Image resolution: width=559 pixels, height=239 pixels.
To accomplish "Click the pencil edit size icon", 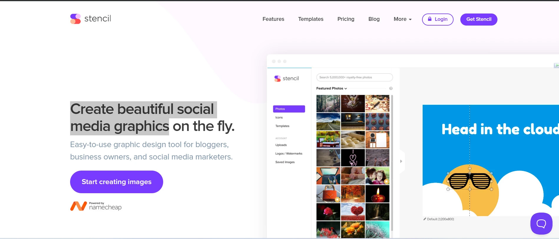I will coord(425,219).
